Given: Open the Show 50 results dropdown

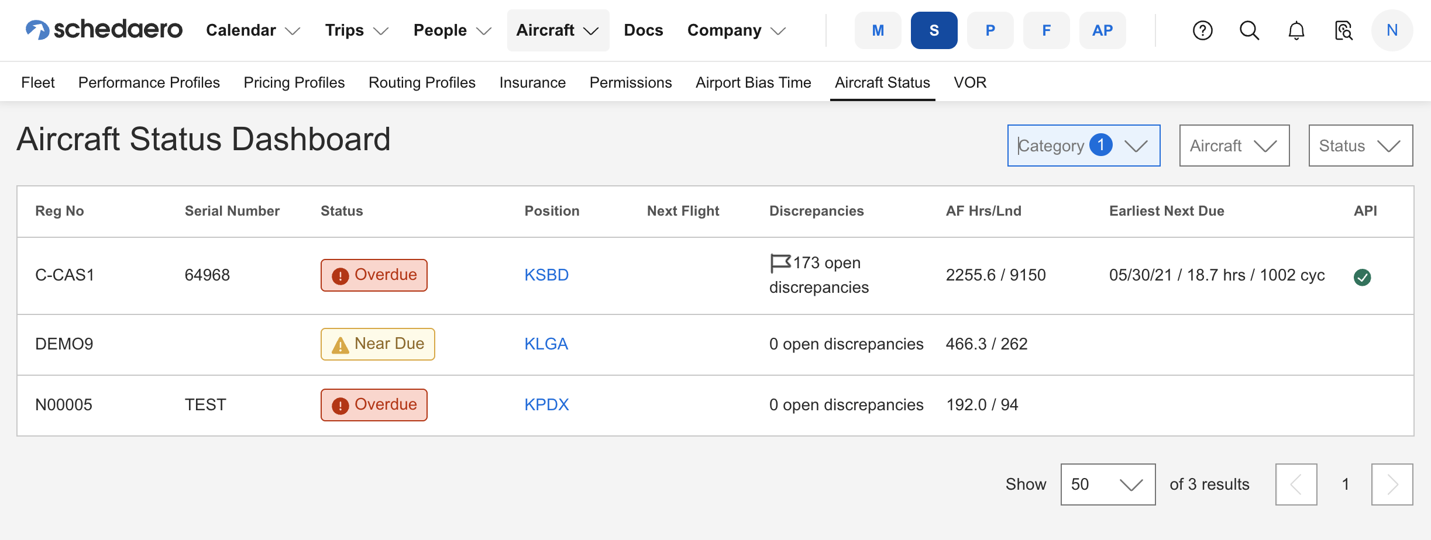Looking at the screenshot, I should [x=1107, y=484].
